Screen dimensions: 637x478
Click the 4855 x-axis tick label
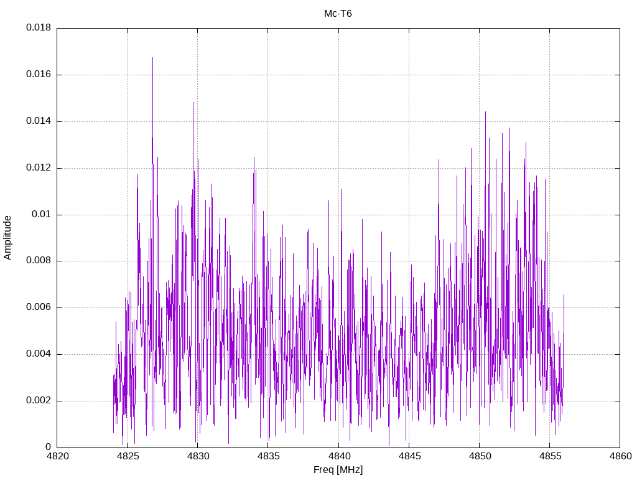(550, 456)
